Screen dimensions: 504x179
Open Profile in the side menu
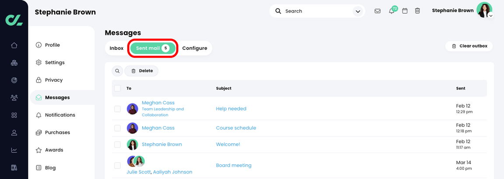pos(52,45)
